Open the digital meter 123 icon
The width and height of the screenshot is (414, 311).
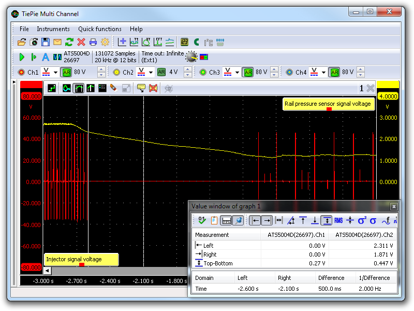184,42
